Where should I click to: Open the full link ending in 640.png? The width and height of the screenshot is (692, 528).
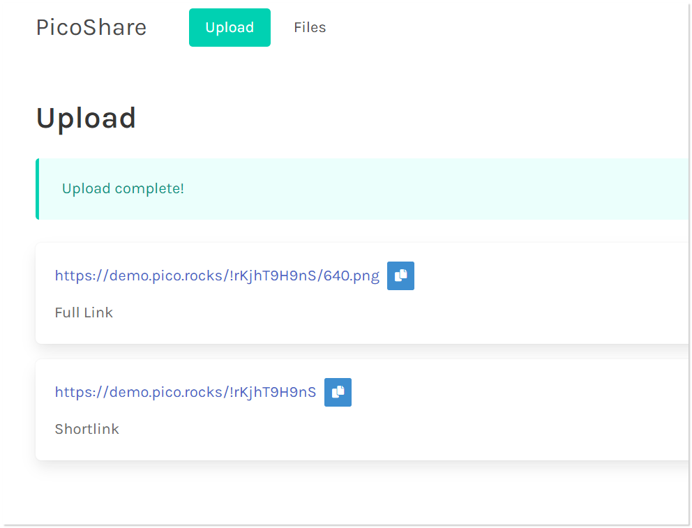[217, 276]
